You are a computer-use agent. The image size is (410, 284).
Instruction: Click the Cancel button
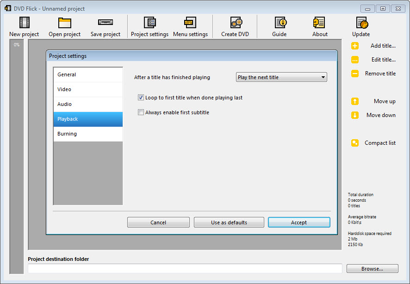[x=158, y=222]
